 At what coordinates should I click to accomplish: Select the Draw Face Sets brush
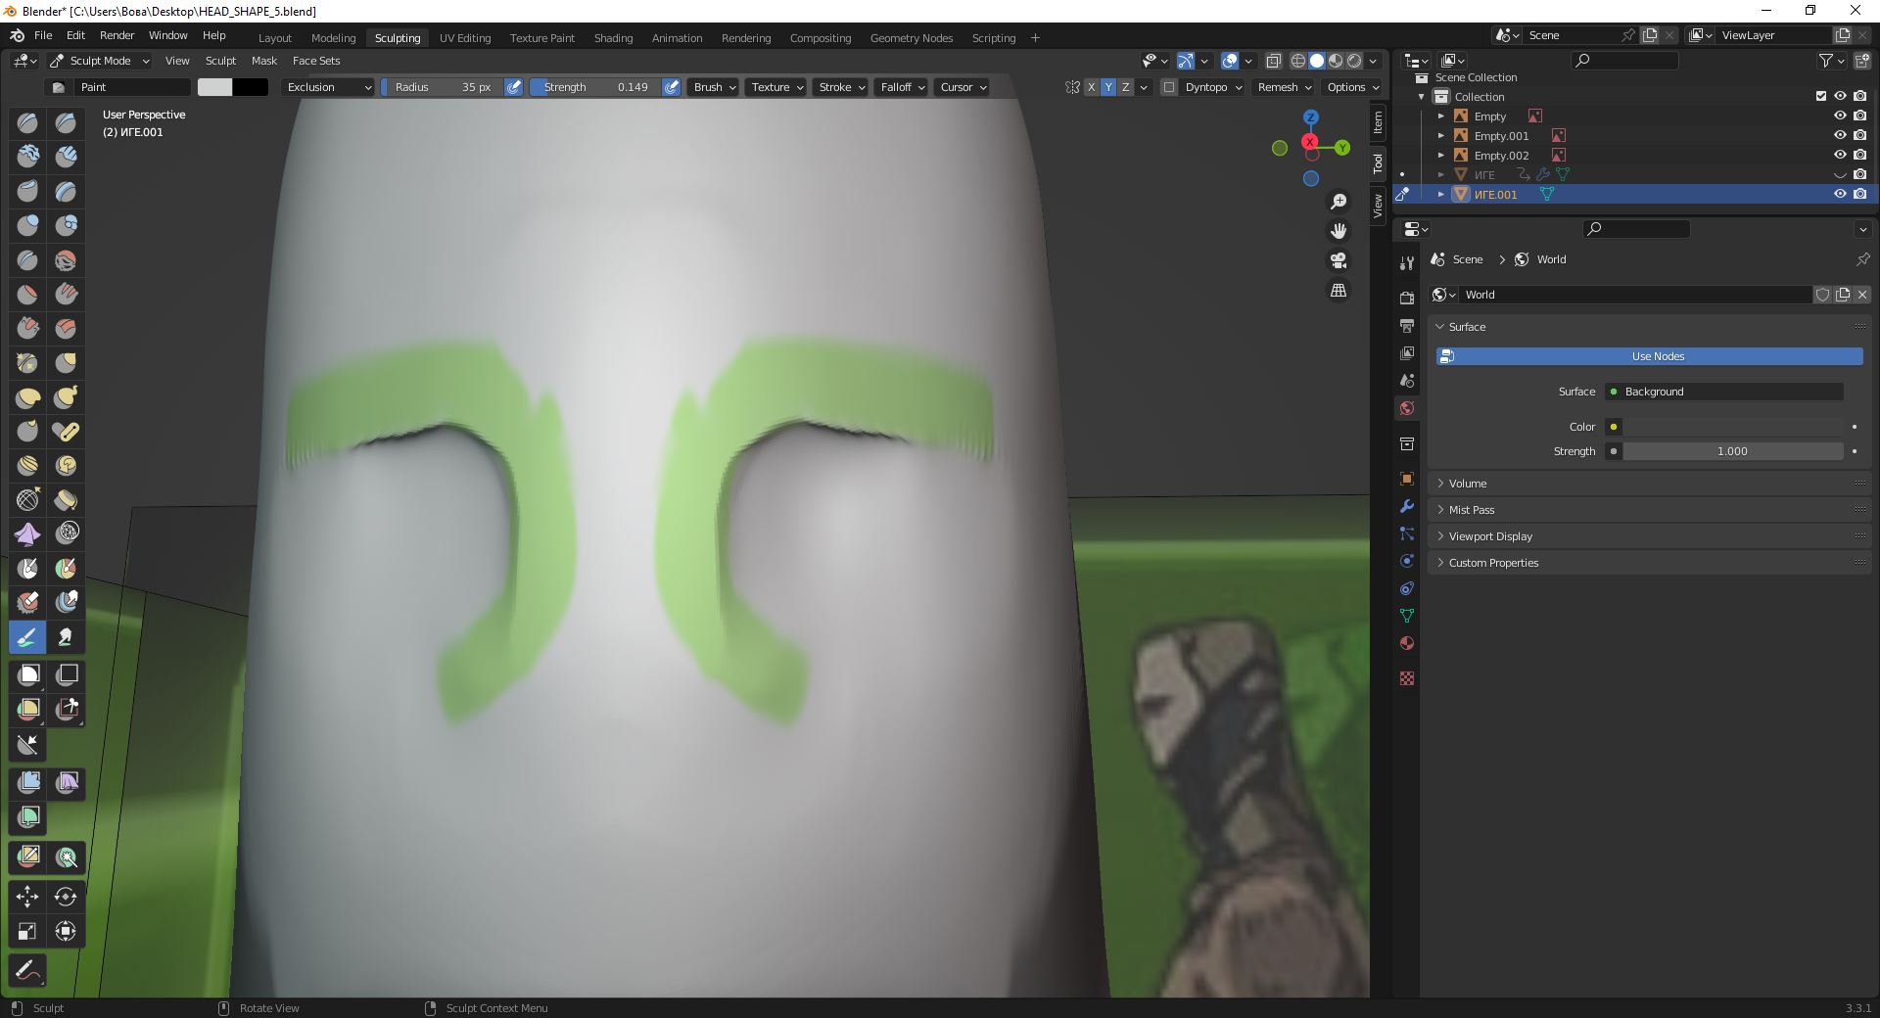click(66, 568)
